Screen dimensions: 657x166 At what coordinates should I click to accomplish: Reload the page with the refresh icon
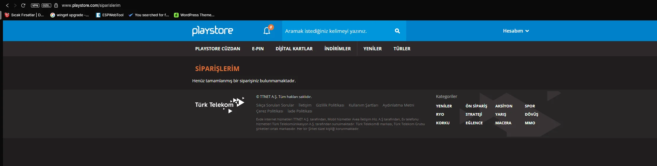[23, 5]
